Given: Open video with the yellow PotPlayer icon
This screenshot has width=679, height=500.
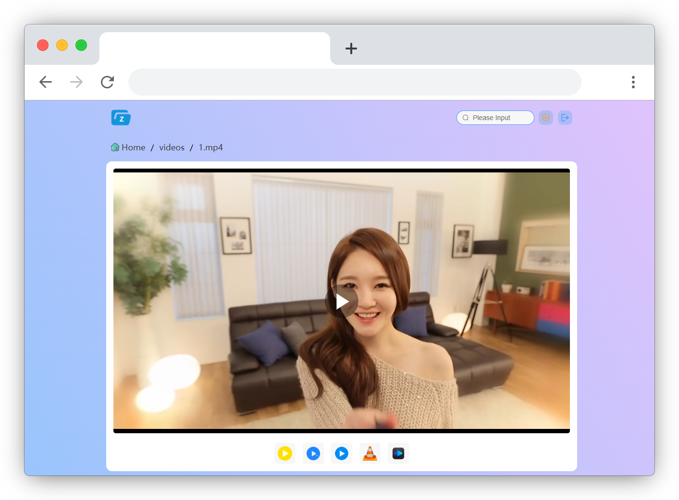Looking at the screenshot, I should click(x=285, y=453).
